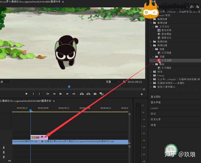Toggle second audio track microphone icon
The height and width of the screenshot is (163, 201).
pos(4,152)
